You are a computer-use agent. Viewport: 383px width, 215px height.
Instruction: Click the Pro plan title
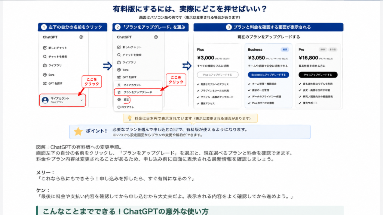pos(301,50)
